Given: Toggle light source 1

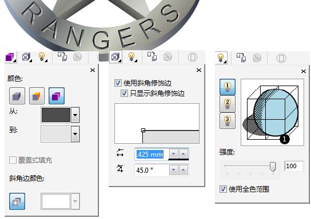Looking at the screenshot, I should [x=228, y=87].
